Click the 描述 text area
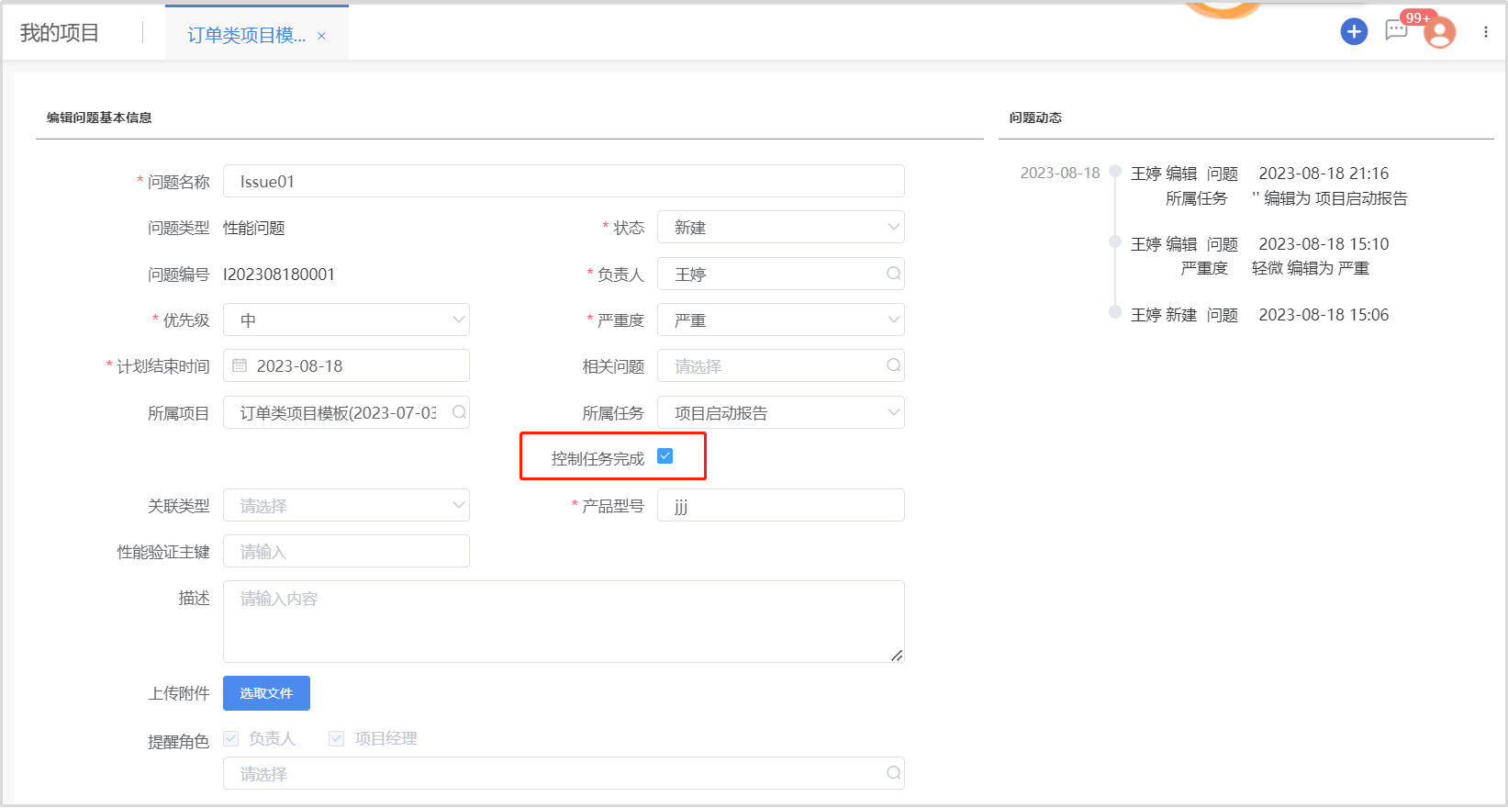The width and height of the screenshot is (1508, 808). 563,621
